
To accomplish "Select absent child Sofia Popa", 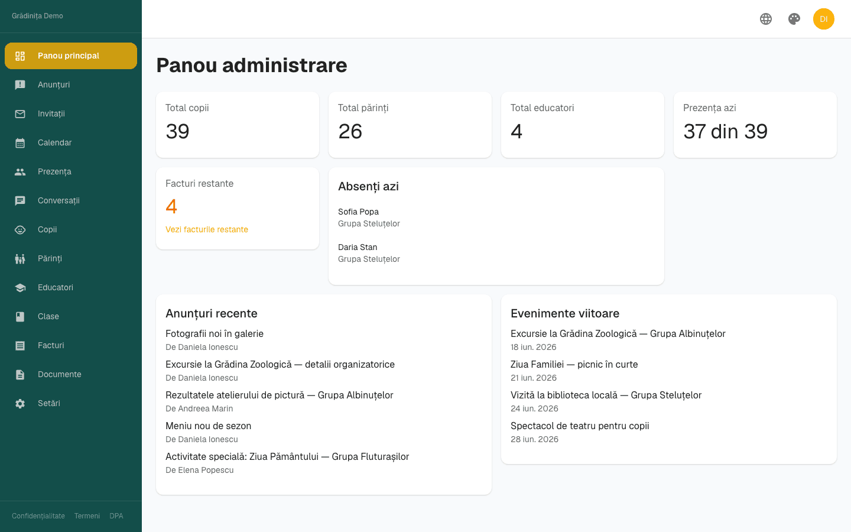I will [358, 212].
